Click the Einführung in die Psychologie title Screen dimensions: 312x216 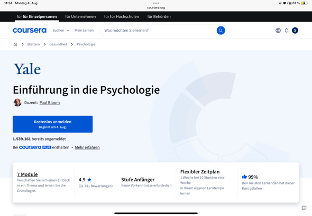click(86, 90)
